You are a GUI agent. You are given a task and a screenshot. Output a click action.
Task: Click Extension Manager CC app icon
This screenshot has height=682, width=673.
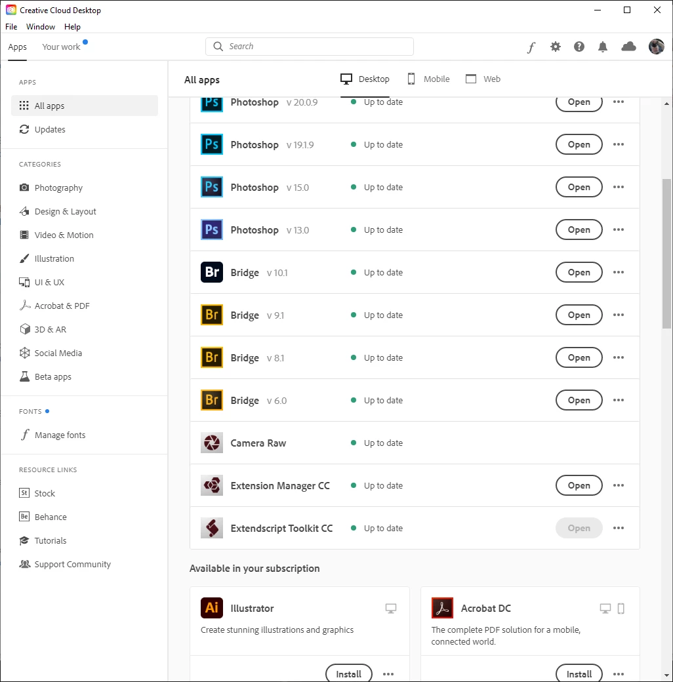click(212, 485)
